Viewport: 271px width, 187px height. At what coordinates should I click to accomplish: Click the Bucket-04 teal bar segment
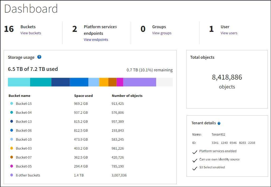click(x=41, y=82)
